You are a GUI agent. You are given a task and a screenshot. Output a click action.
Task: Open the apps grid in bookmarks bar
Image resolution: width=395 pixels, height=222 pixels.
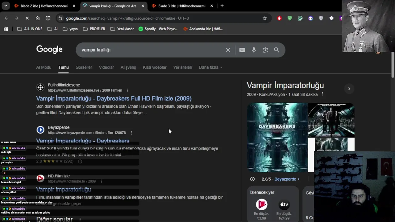[x=6, y=29]
